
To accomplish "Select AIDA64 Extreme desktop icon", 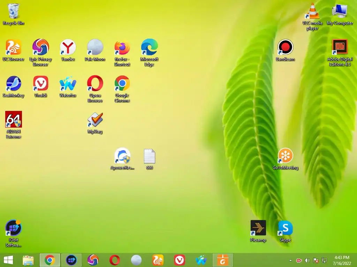I will 14,125.
